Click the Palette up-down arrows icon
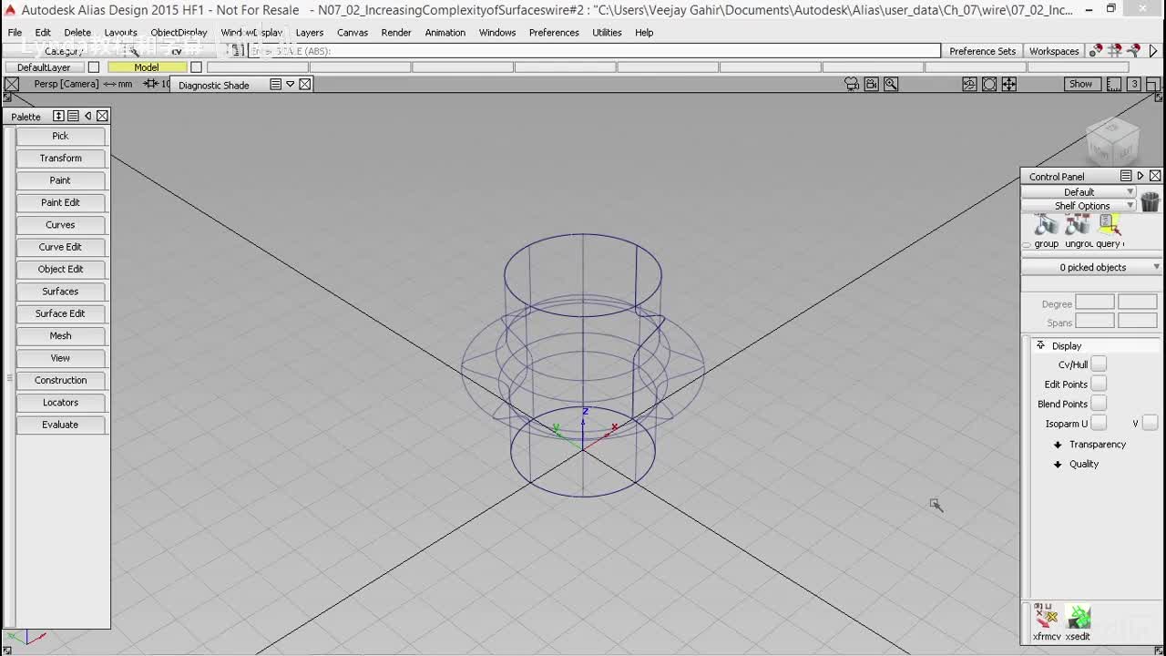 (58, 116)
